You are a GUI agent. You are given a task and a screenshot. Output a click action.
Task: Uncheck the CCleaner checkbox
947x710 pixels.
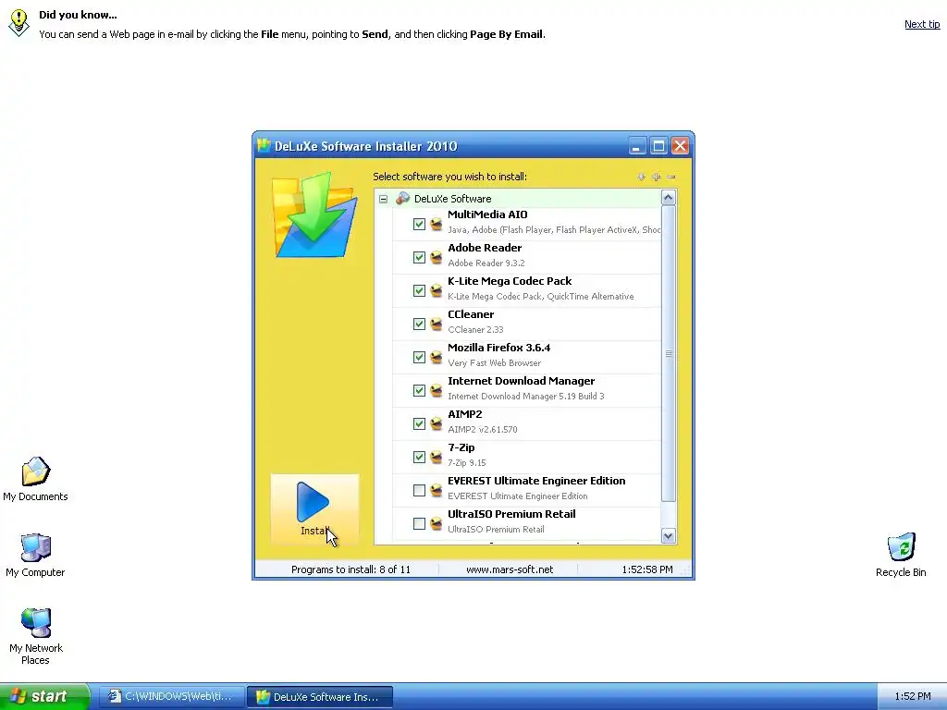point(419,324)
